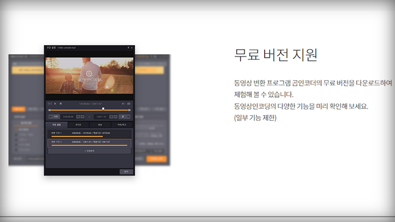395x222 pixels.
Task: Click the 1:07:05.64 / 1:39:11.57 time readout
Action: (90, 104)
